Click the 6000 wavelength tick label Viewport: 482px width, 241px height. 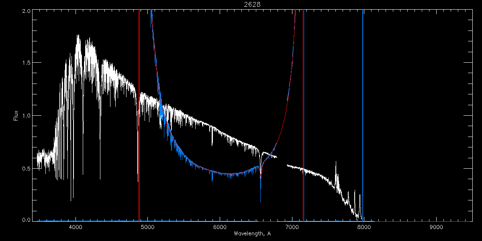click(x=220, y=227)
